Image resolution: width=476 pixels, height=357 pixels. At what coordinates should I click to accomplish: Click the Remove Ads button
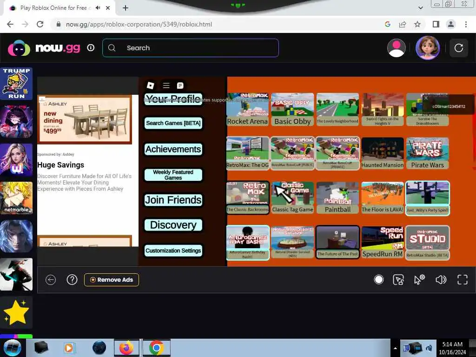click(112, 279)
